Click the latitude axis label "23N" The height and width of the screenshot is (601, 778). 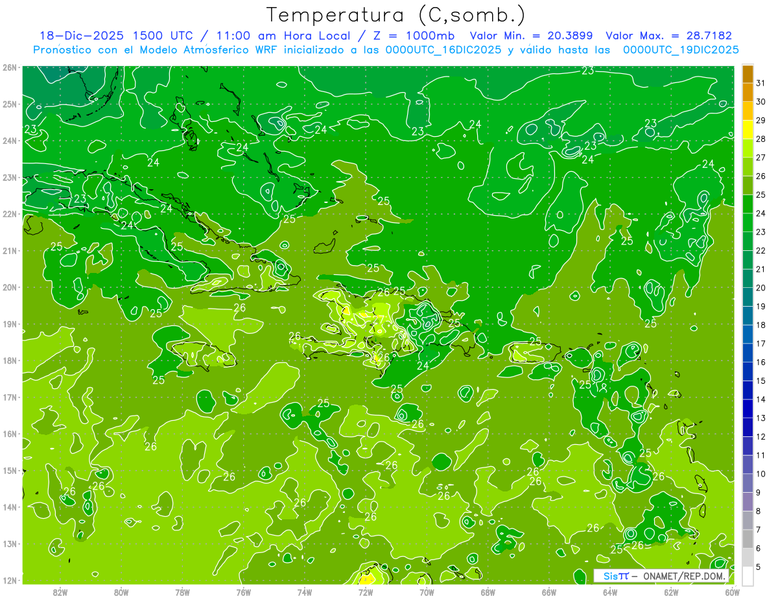[x=10, y=177]
